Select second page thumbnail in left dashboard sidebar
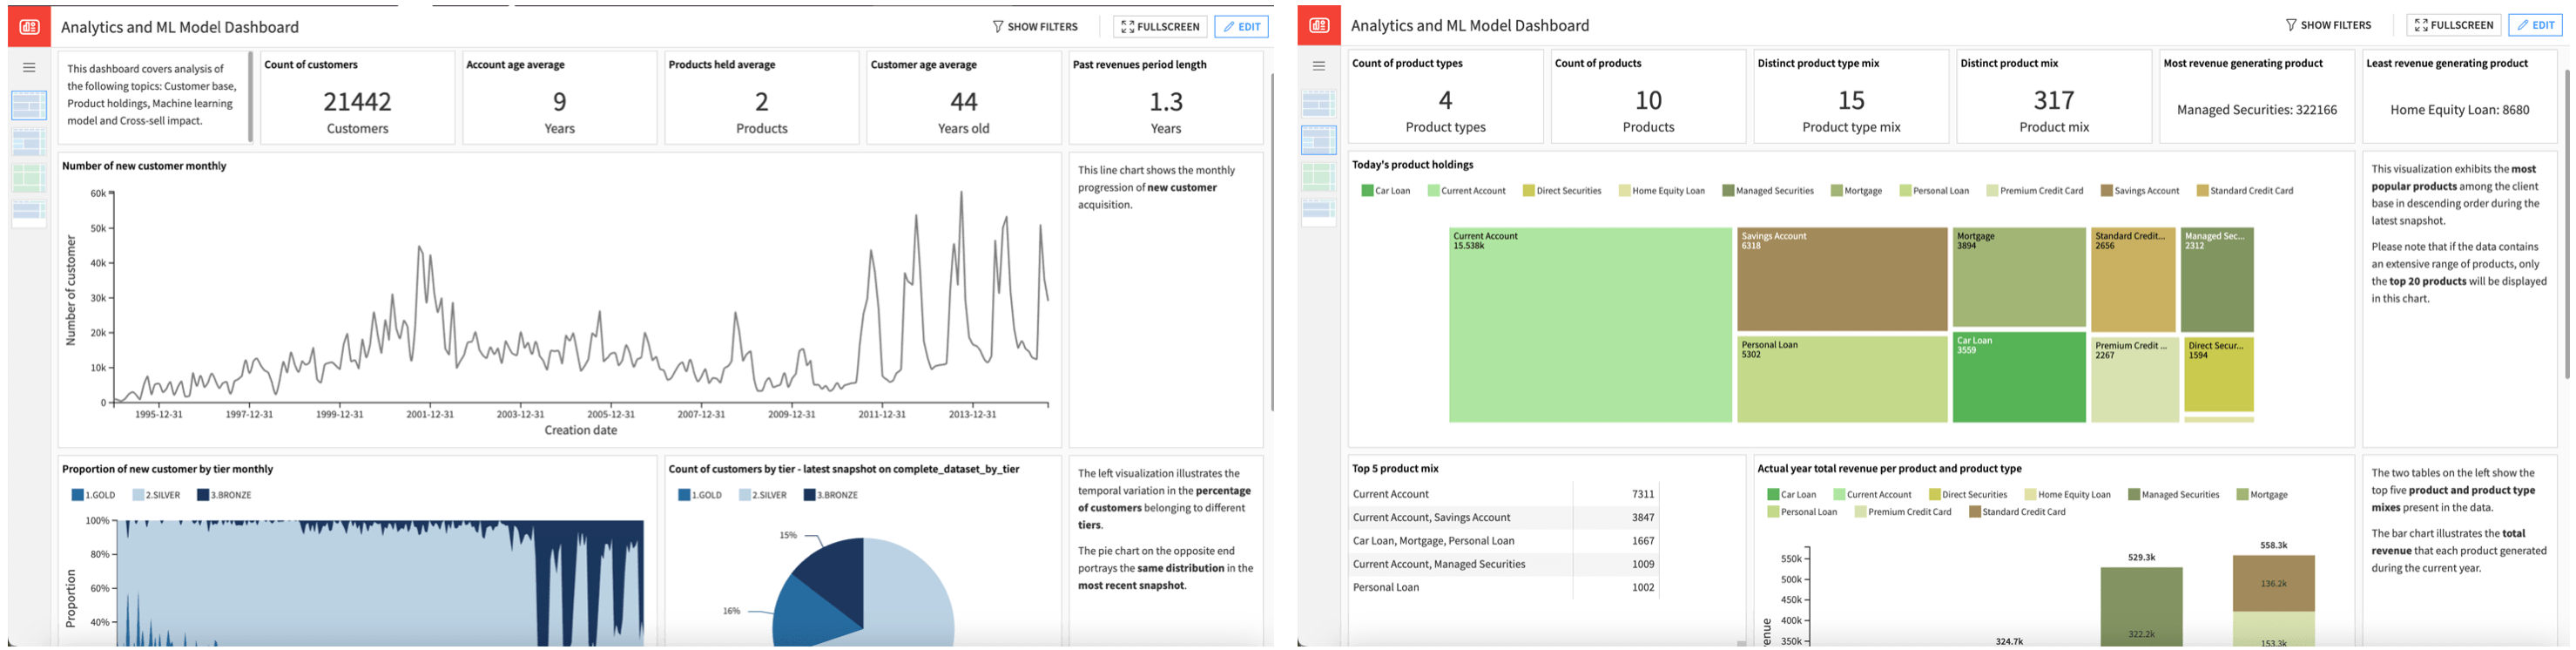2576x650 pixels. coord(29,142)
